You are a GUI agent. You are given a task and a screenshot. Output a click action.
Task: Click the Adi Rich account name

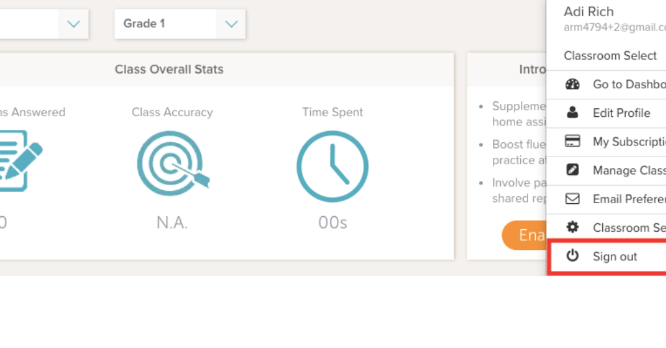589,12
